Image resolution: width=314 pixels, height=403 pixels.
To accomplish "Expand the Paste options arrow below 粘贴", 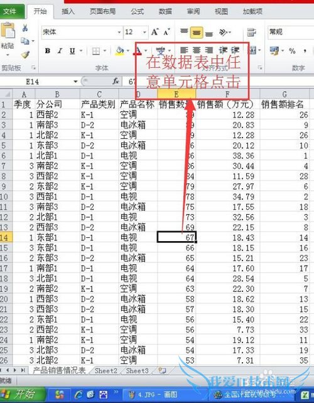I will click(8, 55).
